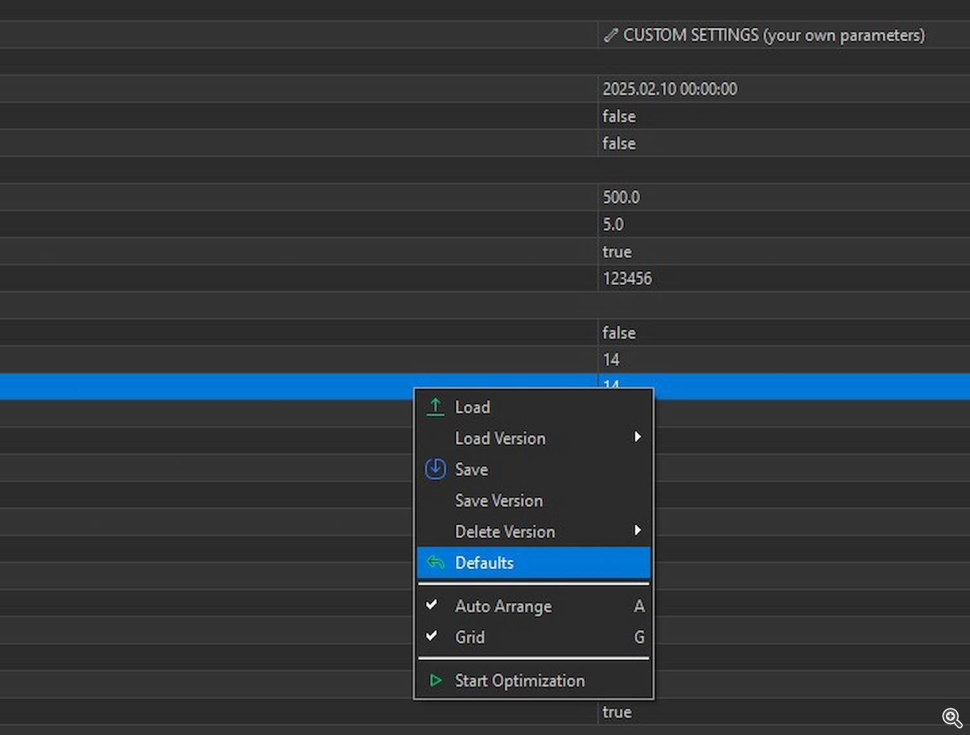Expand the Delete Version submenu arrow
This screenshot has height=735, width=970.
point(638,531)
